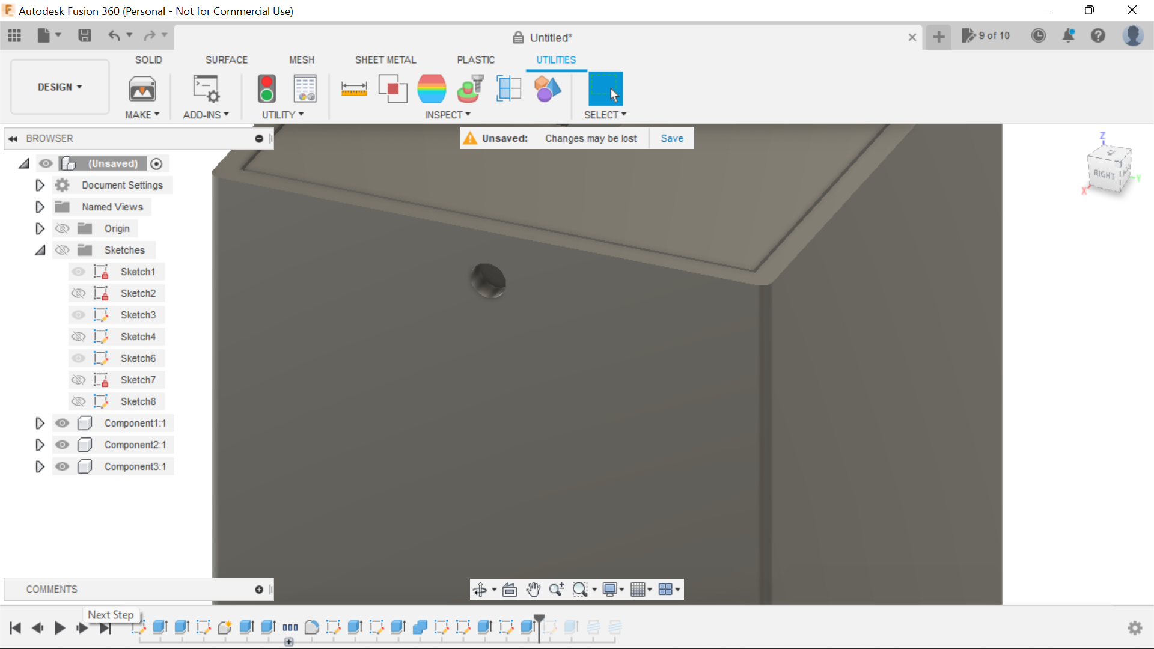Click the Zoom magnifier in navigation bar
Screen dimensions: 1154x649
click(x=556, y=590)
